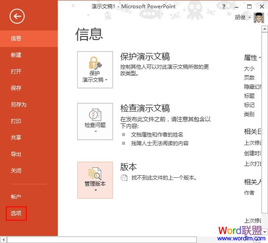Open the 信息 tab in the sidebar
The width and height of the screenshot is (268, 243).
point(29,38)
